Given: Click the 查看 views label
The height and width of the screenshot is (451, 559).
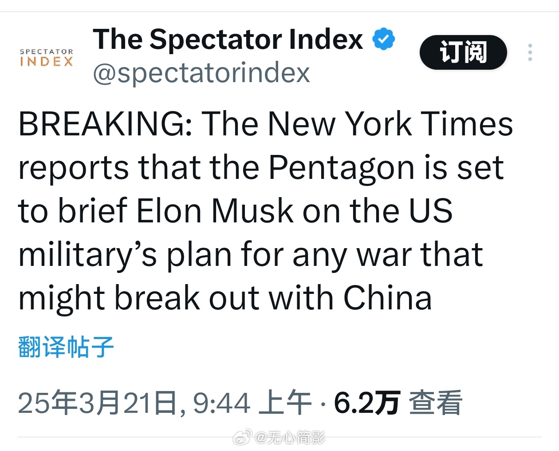Looking at the screenshot, I should pos(435,403).
